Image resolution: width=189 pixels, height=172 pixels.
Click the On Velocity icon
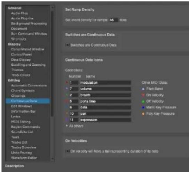tap(143, 95)
